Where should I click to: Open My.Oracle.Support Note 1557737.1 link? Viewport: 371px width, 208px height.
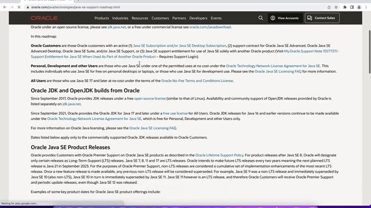(312, 51)
